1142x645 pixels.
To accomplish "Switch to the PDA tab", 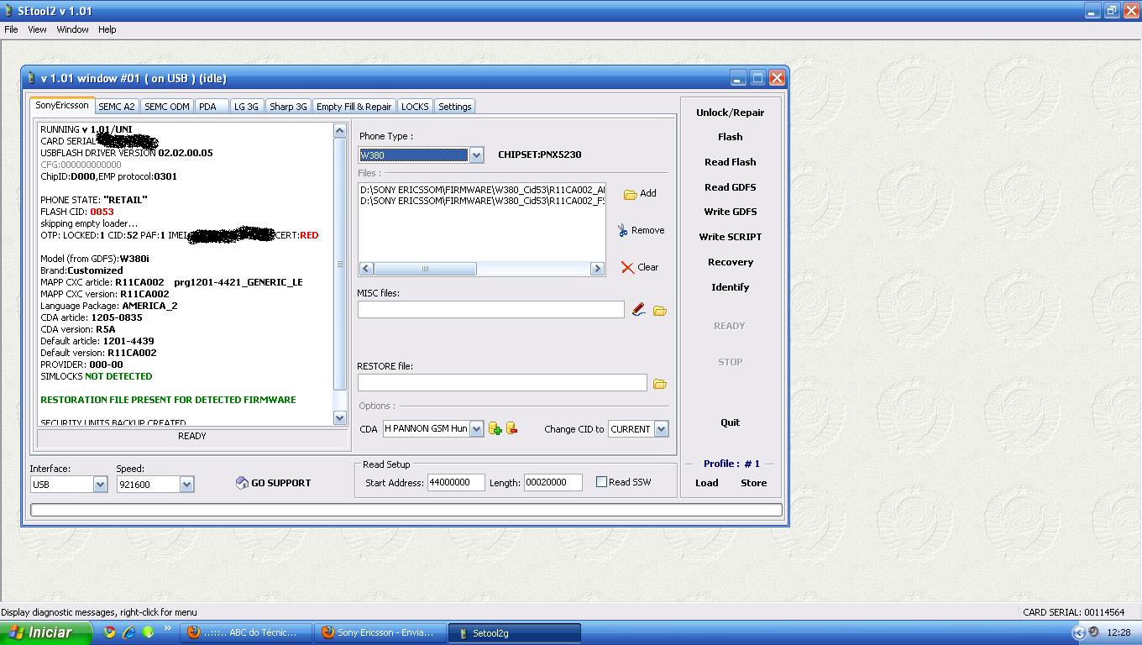I will pos(211,107).
